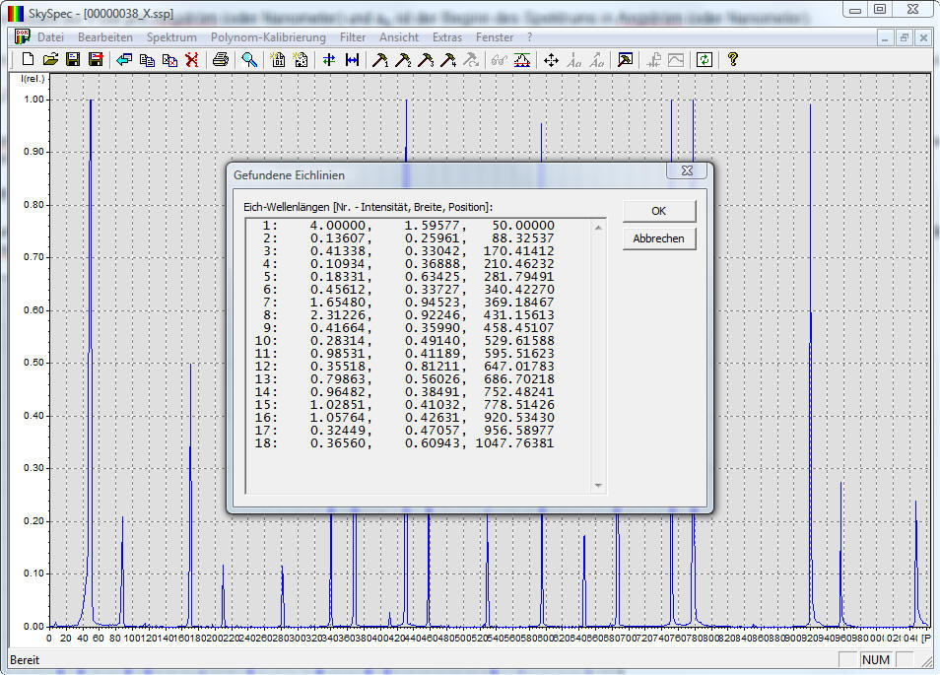This screenshot has height=675, width=940.
Task: Open the Spektrum menu
Action: tap(171, 37)
